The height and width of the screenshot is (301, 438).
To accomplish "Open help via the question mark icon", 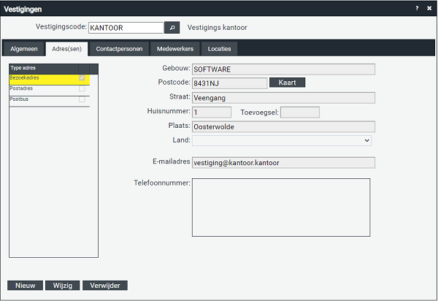I will 417,8.
